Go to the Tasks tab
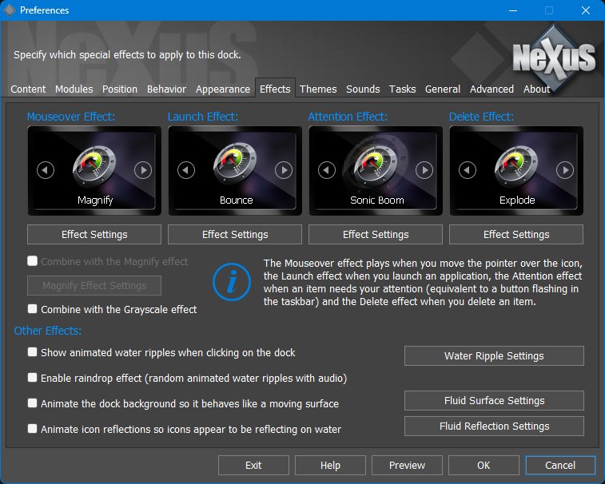This screenshot has width=605, height=484. point(403,89)
